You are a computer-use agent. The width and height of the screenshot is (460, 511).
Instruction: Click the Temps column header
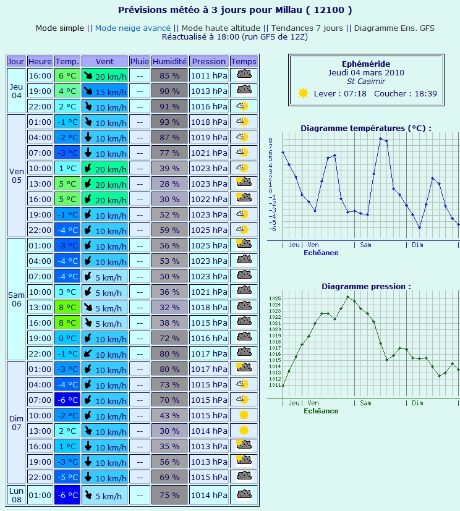(x=244, y=61)
